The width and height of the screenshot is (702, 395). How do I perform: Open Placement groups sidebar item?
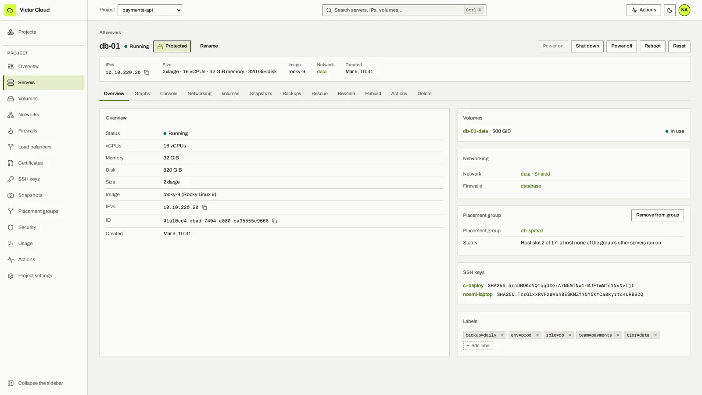coord(43,212)
